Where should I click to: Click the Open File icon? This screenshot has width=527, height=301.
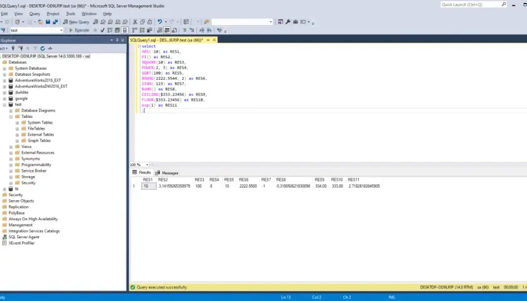40,22
